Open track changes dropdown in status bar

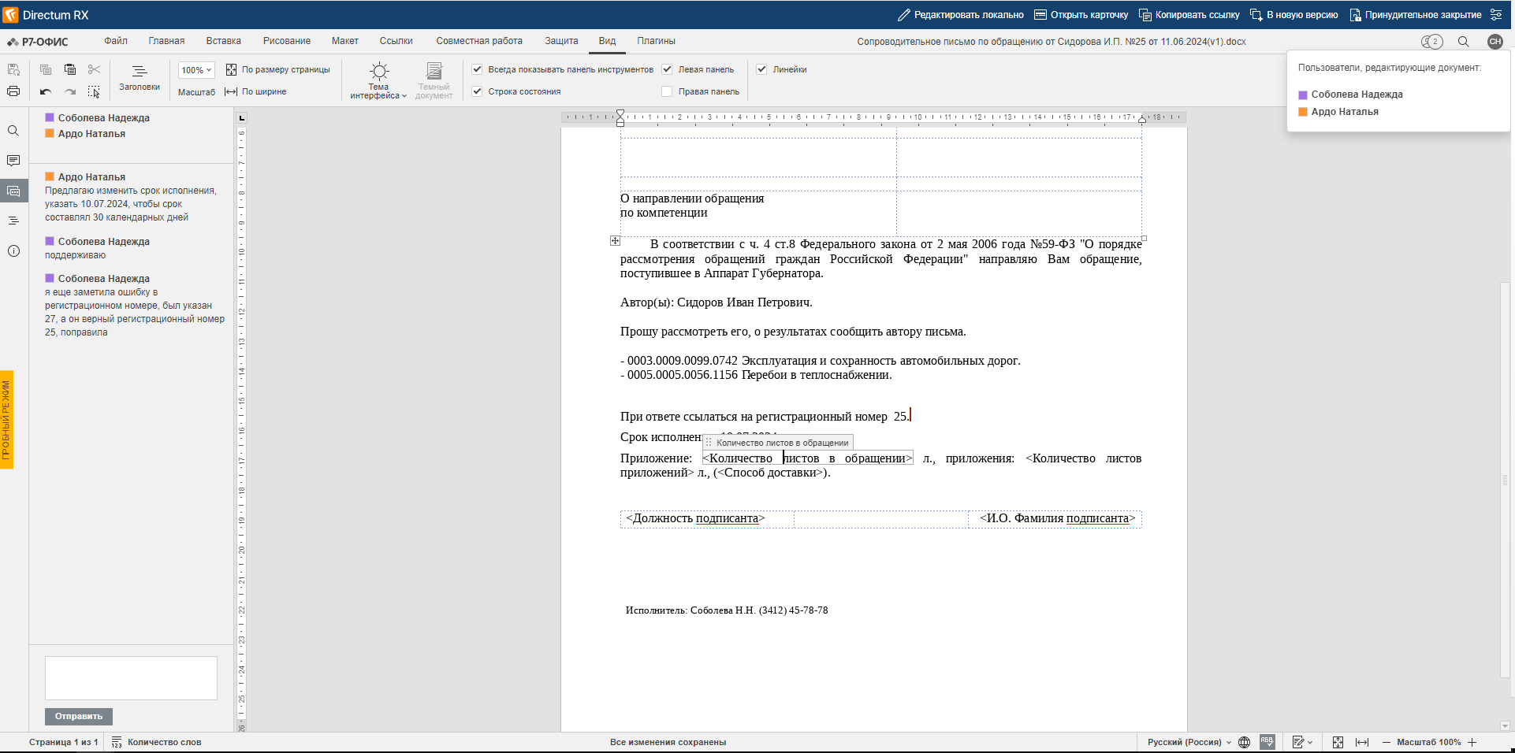(1302, 742)
